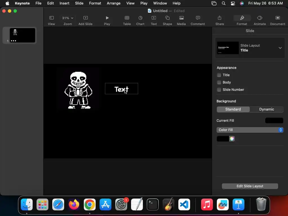The height and width of the screenshot is (216, 288).
Task: Open System Settings from the Dock
Action: click(121, 204)
